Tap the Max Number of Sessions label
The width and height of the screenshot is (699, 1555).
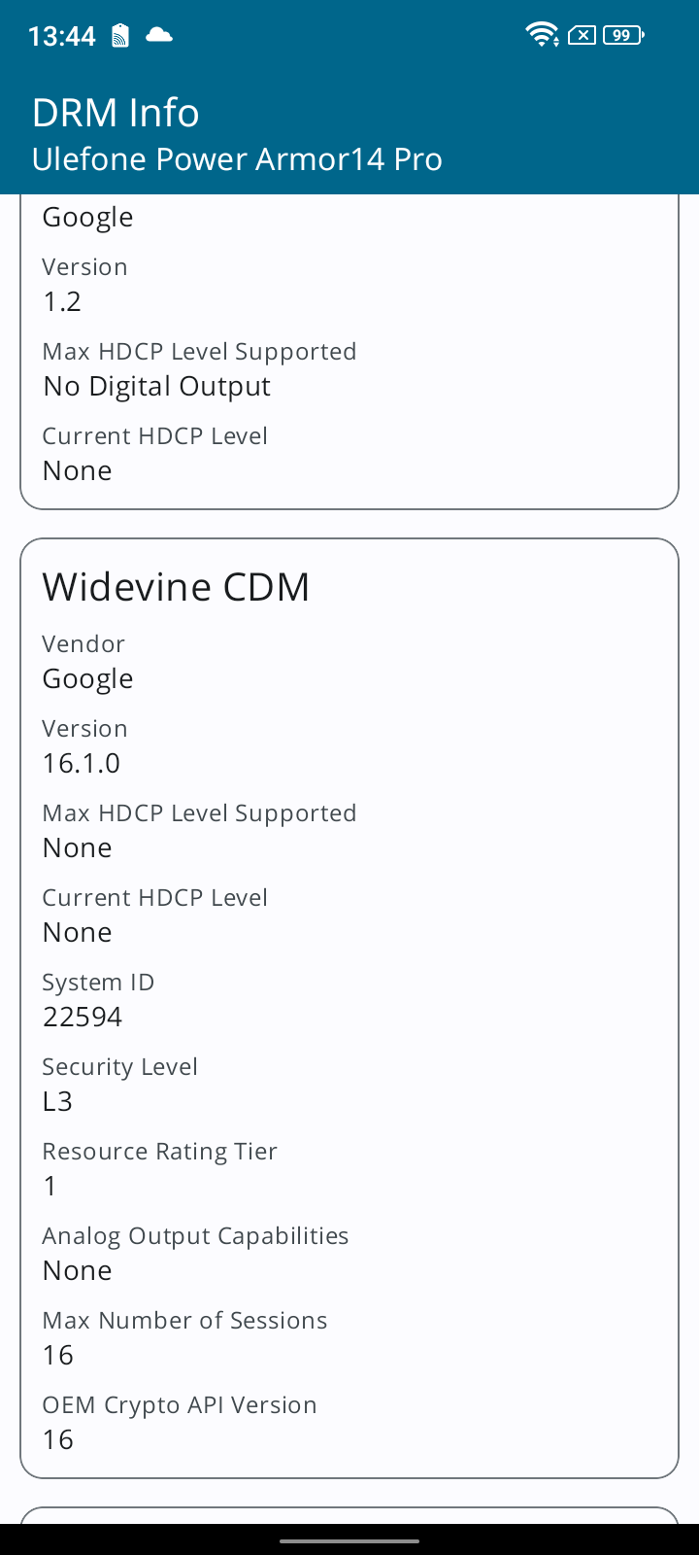pyautogui.click(x=184, y=1321)
